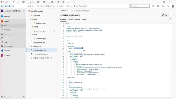
Task: Open the Pipelines hub
Action: tap(7, 51)
